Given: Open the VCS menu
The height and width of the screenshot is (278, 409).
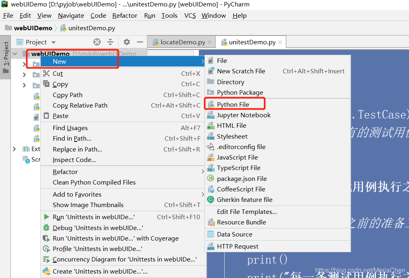Looking at the screenshot, I should [190, 16].
